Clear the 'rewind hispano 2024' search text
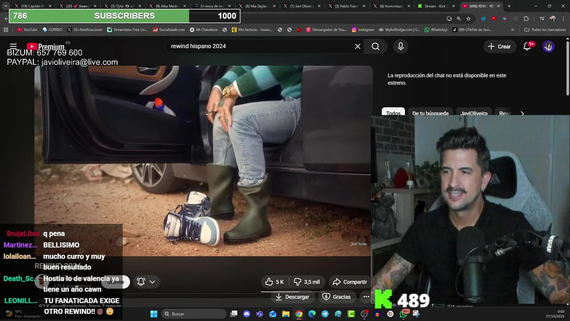The image size is (570, 321). (358, 46)
